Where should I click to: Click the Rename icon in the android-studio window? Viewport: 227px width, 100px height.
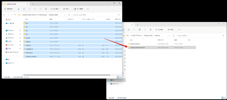35,9
